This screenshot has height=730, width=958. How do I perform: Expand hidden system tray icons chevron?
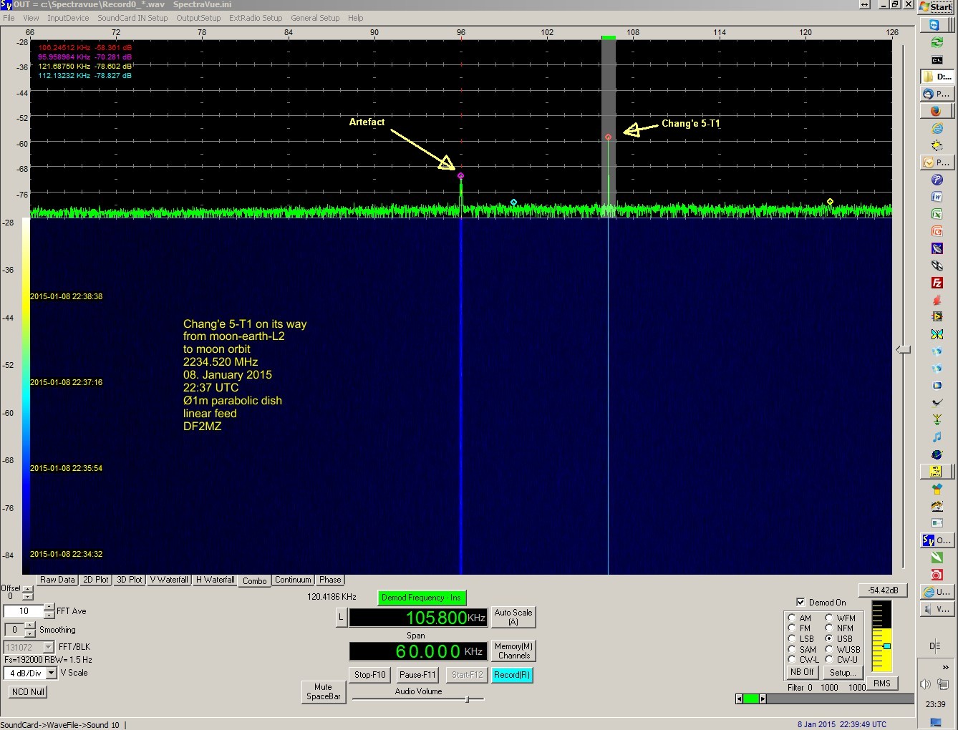pos(945,667)
